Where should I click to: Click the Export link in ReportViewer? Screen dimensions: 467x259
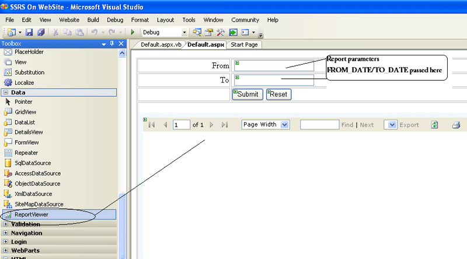tap(409, 125)
